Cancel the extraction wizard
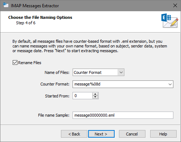Image resolution: width=181 pixels, height=142 pixels. point(132,134)
